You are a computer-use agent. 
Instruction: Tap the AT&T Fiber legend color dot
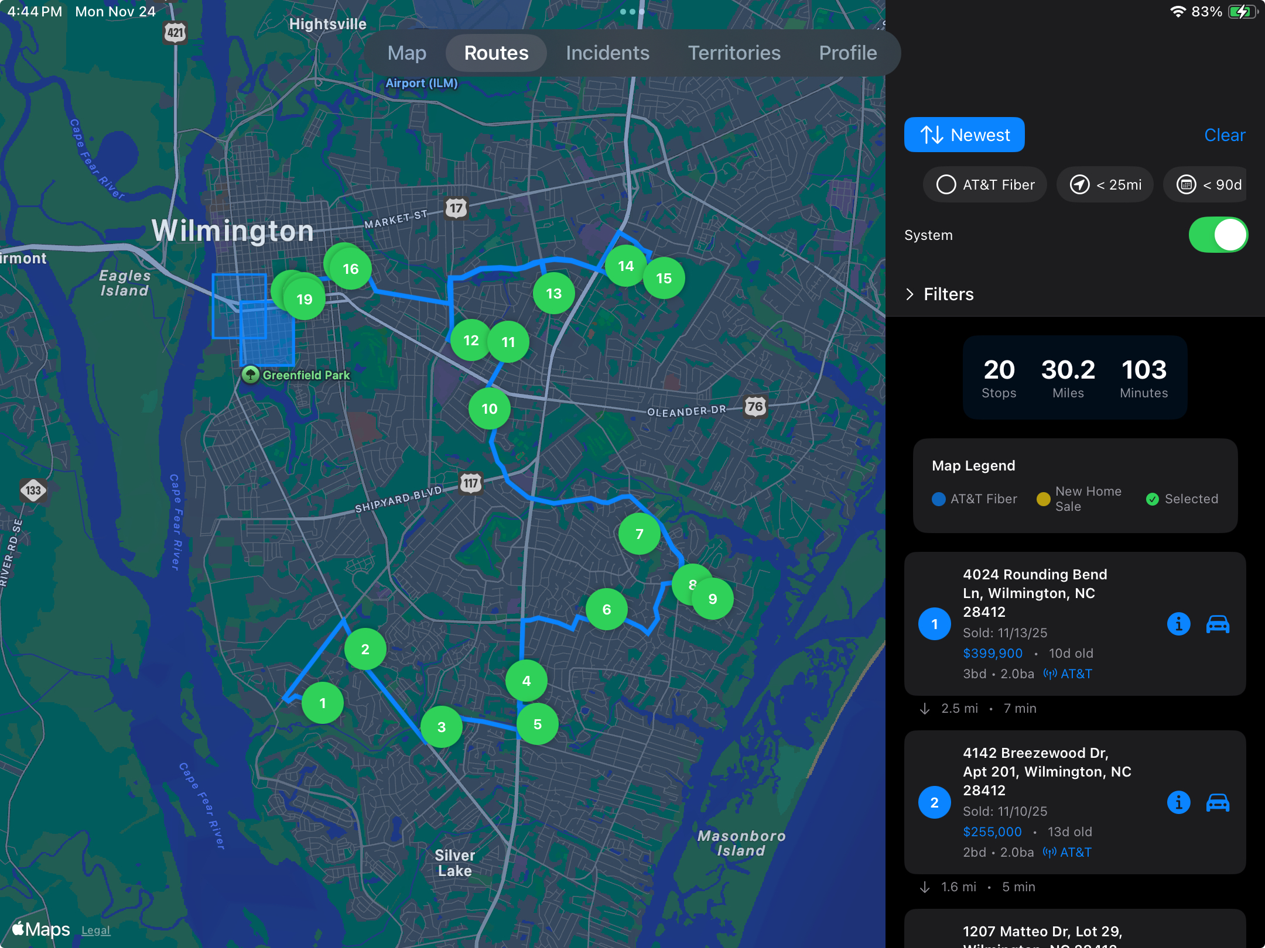point(938,499)
